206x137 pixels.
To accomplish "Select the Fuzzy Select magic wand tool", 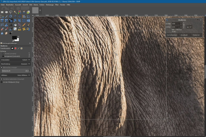I will (15, 12).
